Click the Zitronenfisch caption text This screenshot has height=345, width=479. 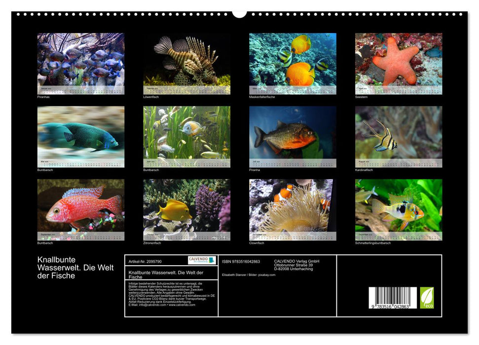[153, 242]
